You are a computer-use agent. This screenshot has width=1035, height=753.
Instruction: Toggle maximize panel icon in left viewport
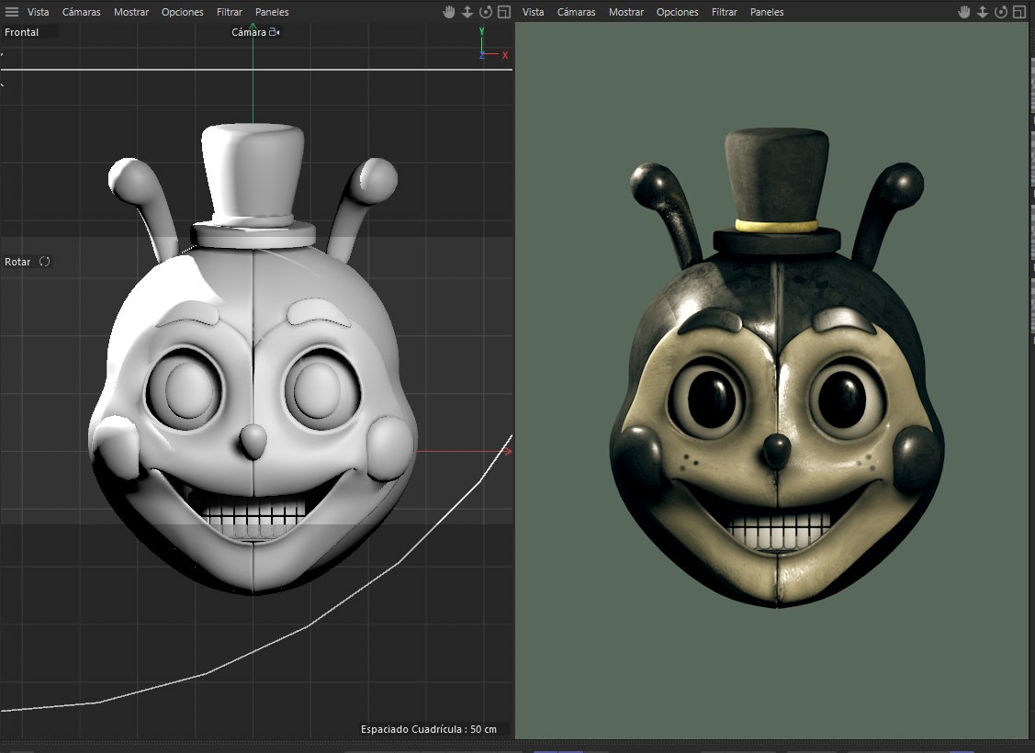[504, 12]
